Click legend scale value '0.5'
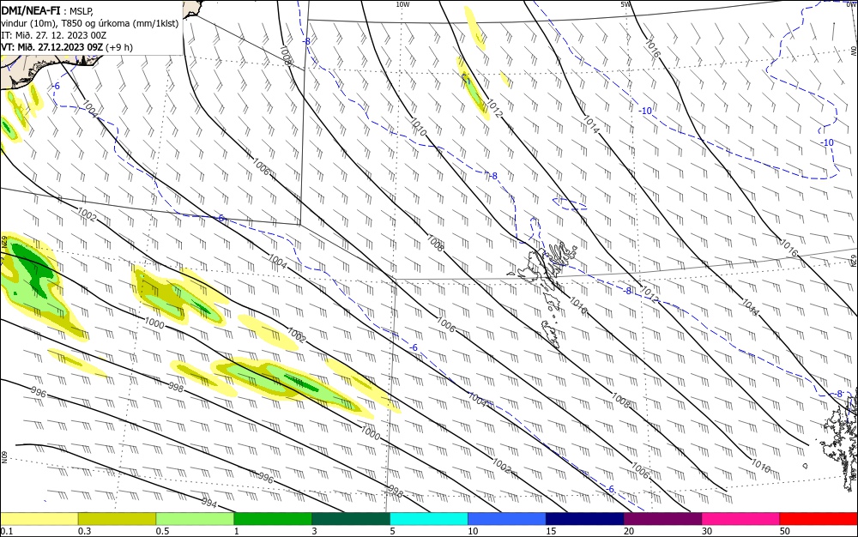 [x=162, y=531]
